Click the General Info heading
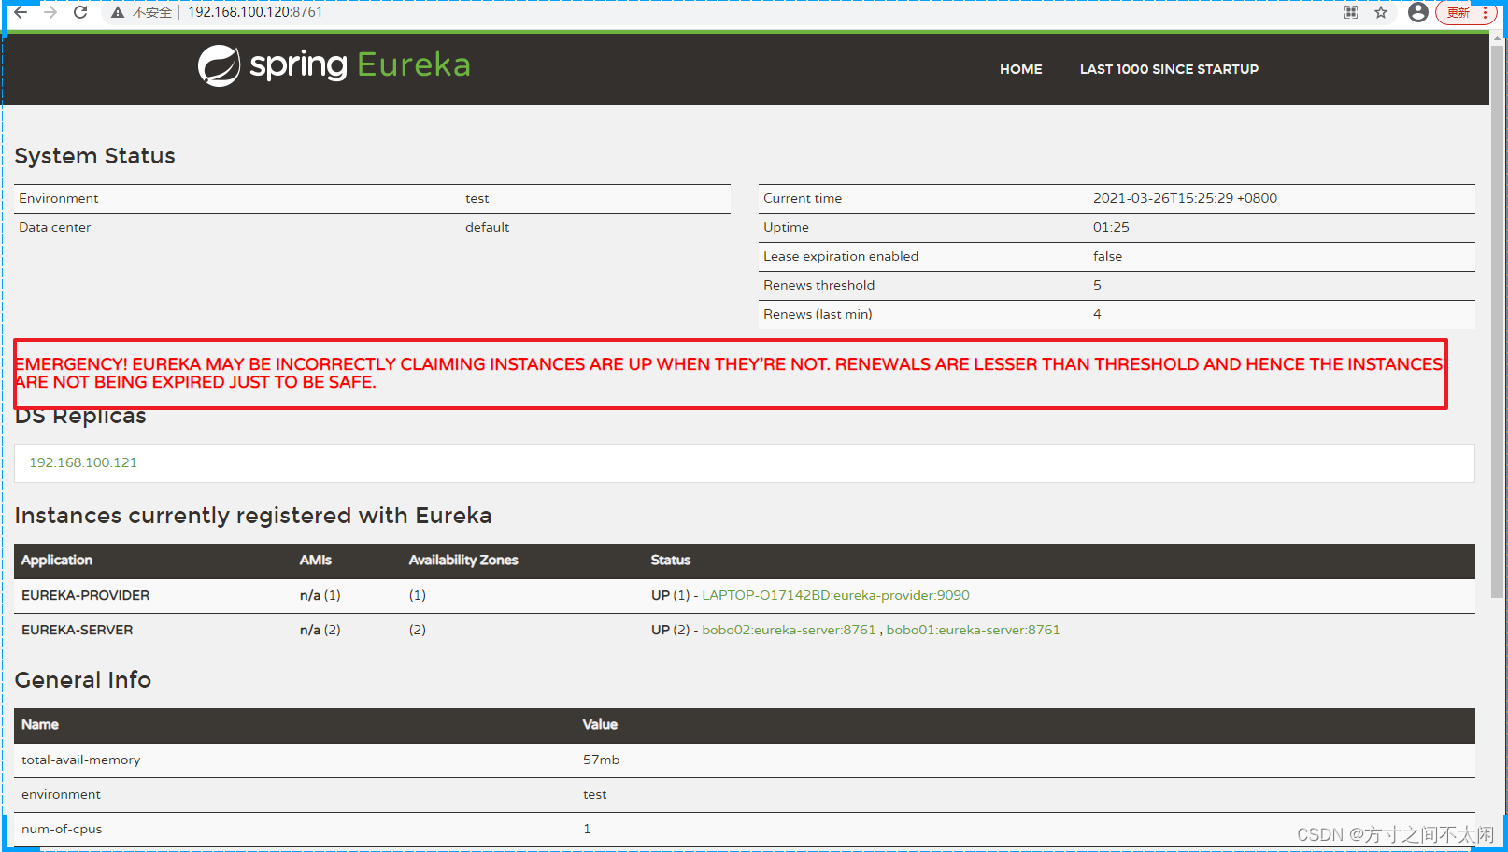The image size is (1508, 852). [x=83, y=680]
